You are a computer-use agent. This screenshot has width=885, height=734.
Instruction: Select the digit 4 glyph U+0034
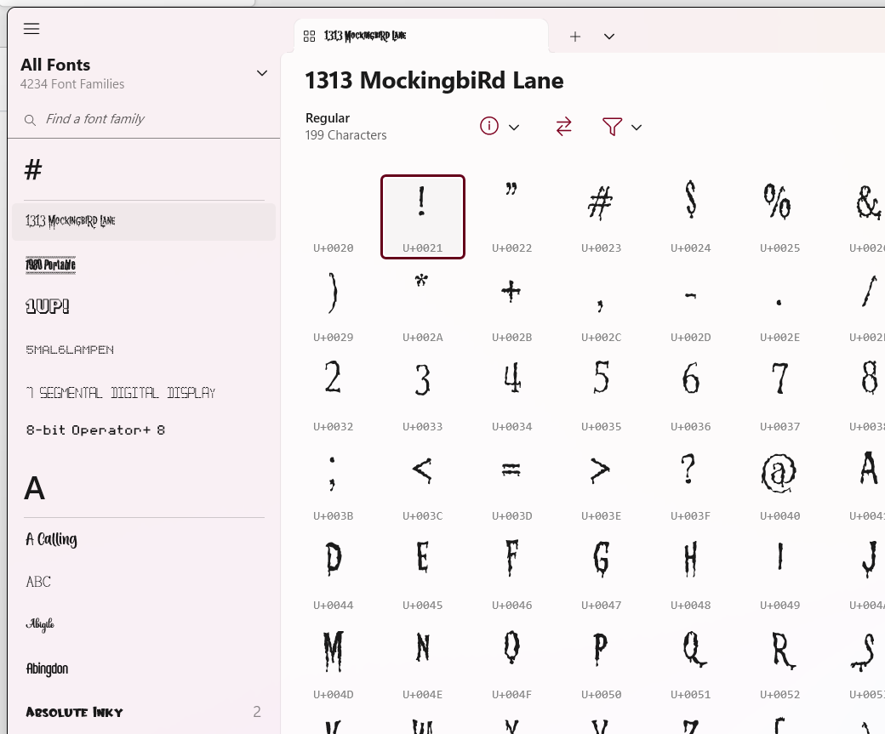pyautogui.click(x=512, y=395)
